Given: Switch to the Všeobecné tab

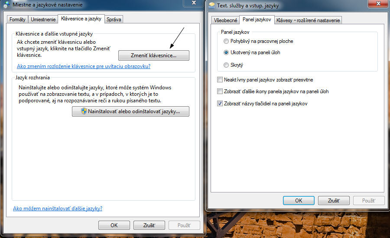Looking at the screenshot, I should click(225, 20).
